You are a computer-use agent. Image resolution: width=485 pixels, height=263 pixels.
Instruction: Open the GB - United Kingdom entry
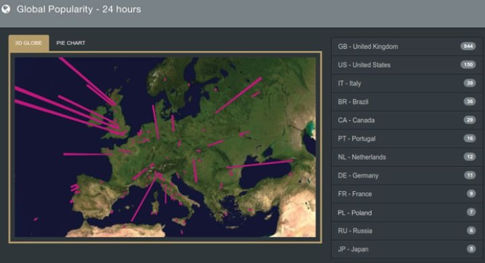point(407,46)
